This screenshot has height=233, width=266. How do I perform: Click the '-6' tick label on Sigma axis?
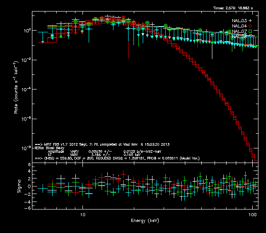(x=28, y=208)
